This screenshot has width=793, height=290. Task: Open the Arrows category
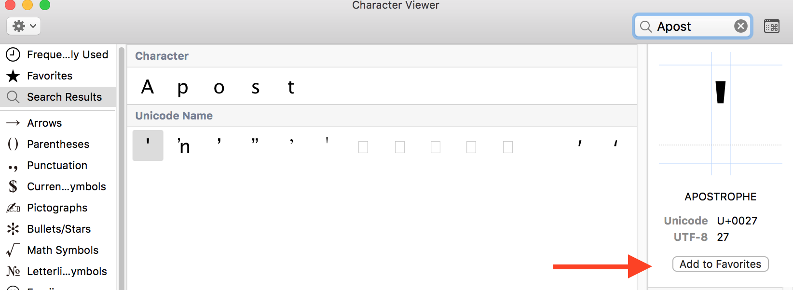tap(44, 123)
